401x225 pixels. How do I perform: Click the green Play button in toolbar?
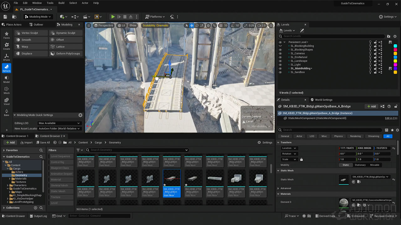click(113, 17)
